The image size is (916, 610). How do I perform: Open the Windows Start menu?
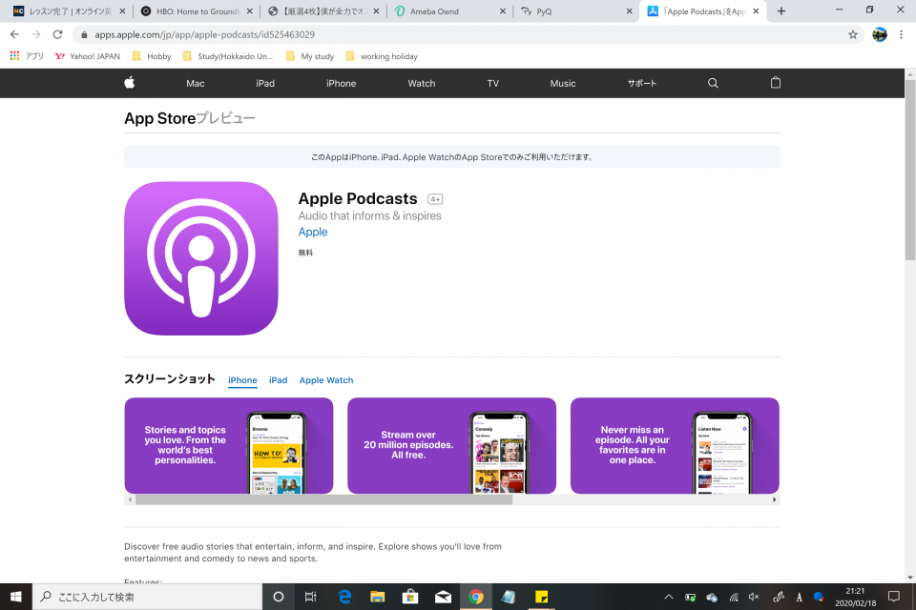(x=16, y=597)
